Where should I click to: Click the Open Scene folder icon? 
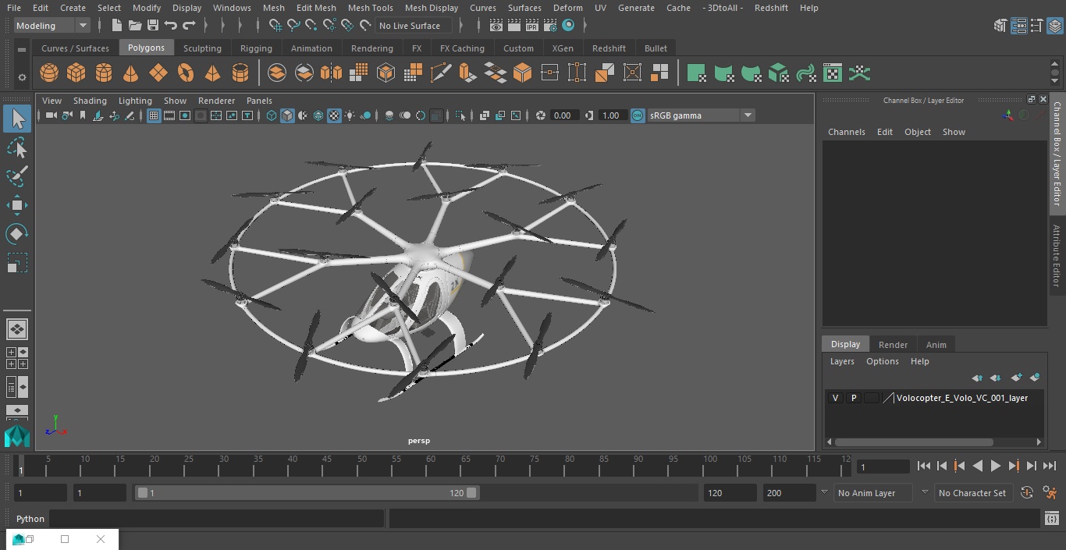tap(135, 26)
